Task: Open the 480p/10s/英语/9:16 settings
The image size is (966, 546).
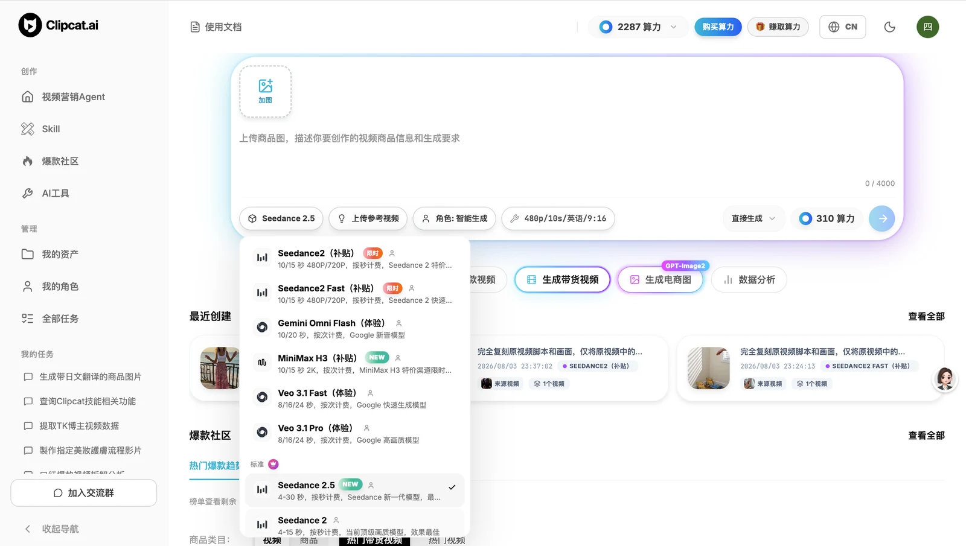Action: point(558,218)
